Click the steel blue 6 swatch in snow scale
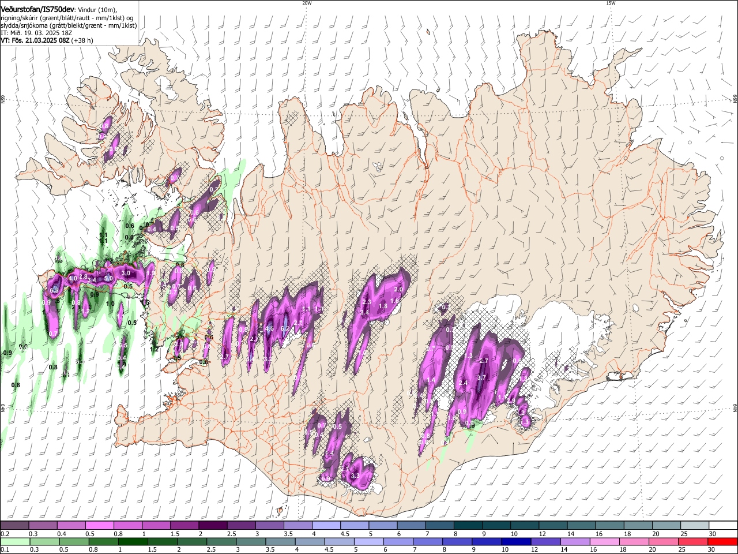The image size is (738, 554). 411,526
